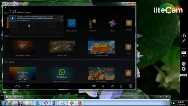This screenshot has width=188, height=106.
Task: Click More plus tile beside Clash of Clans
Action: (x=128, y=73)
